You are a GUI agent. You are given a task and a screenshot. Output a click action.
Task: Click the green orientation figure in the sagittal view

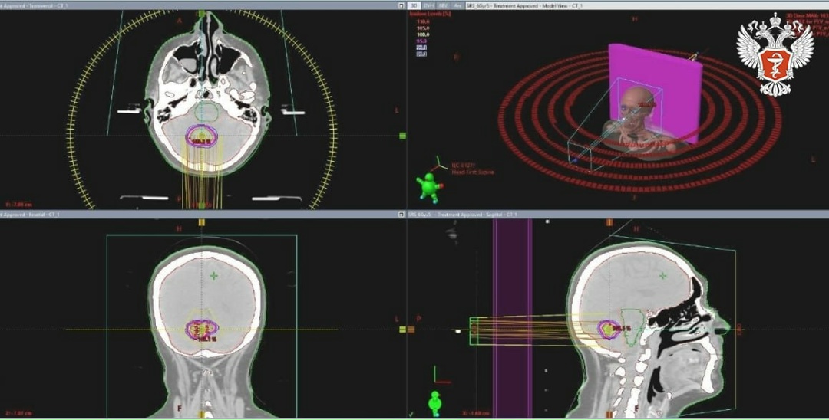pyautogui.click(x=435, y=403)
